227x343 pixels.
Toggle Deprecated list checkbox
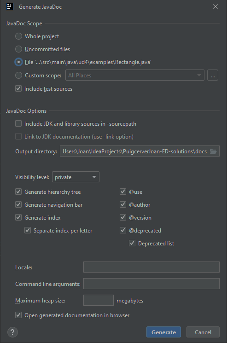(x=132, y=243)
